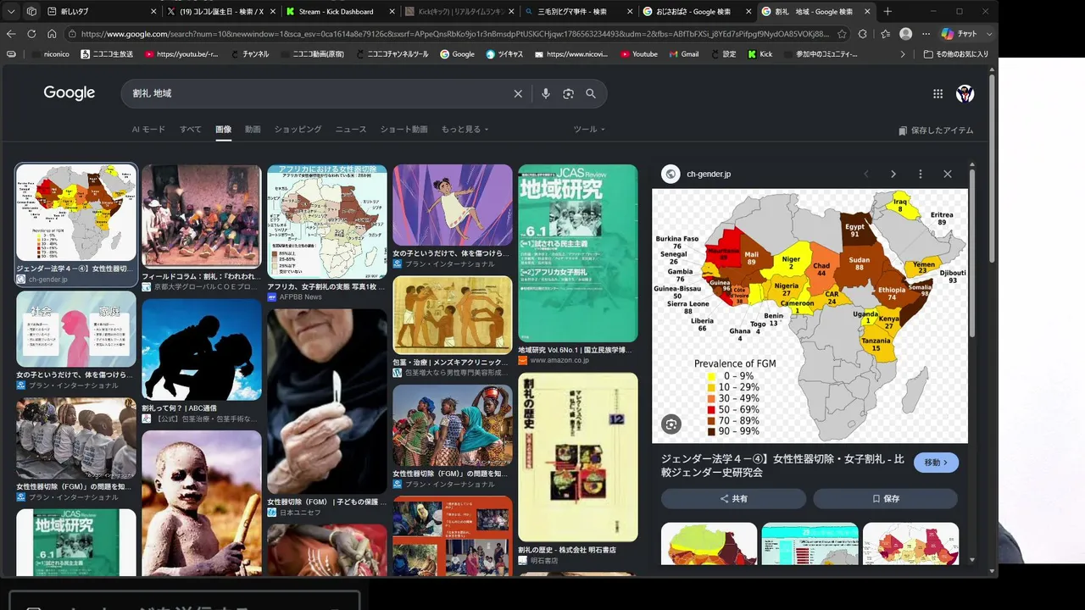Open the その他のお気に入り bookmarks folder
This screenshot has height=610, width=1085.
tap(954, 54)
